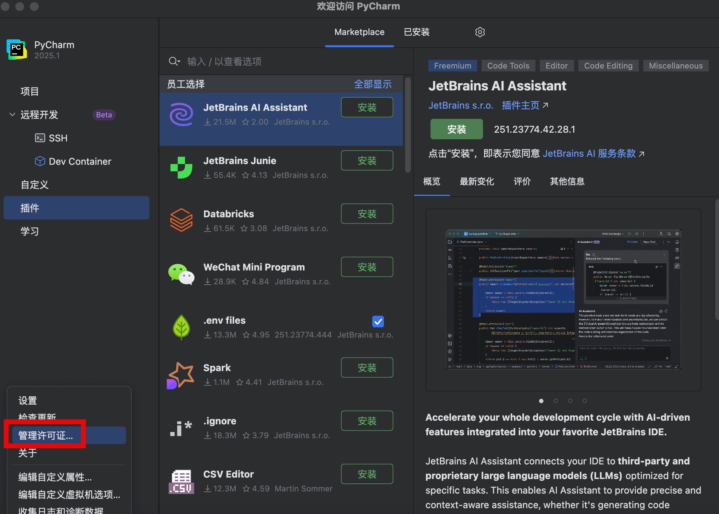Click the WeChat Mini Program icon
The image size is (719, 514).
(181, 274)
